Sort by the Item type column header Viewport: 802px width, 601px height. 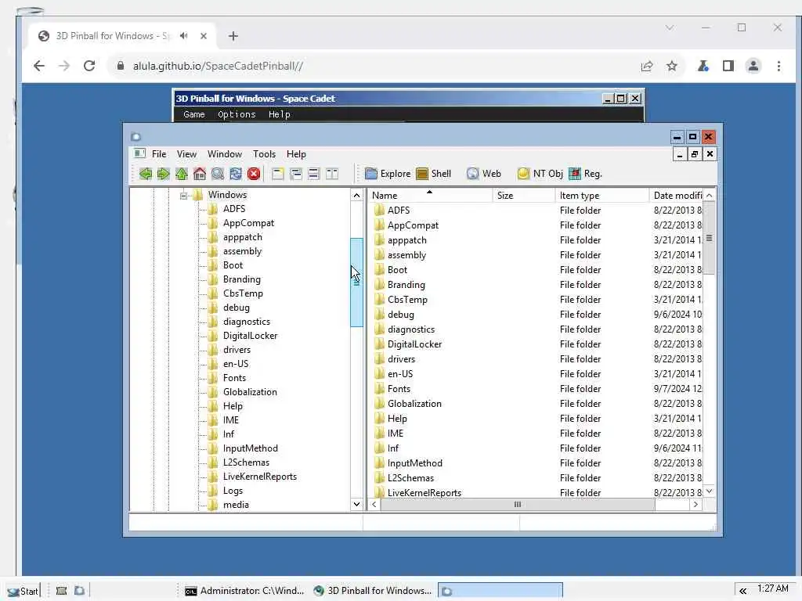coord(602,195)
